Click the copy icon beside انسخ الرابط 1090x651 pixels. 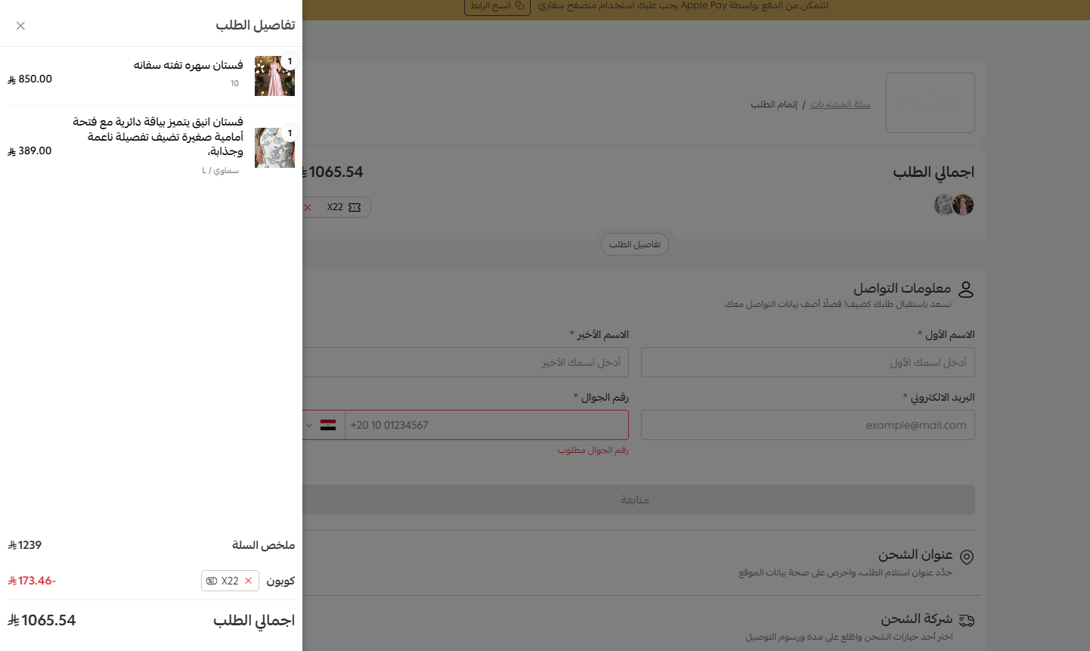click(x=519, y=6)
